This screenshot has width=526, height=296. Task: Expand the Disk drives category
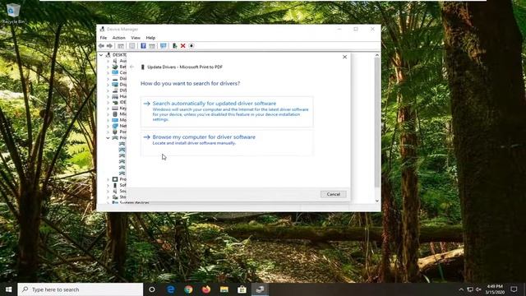(x=108, y=79)
